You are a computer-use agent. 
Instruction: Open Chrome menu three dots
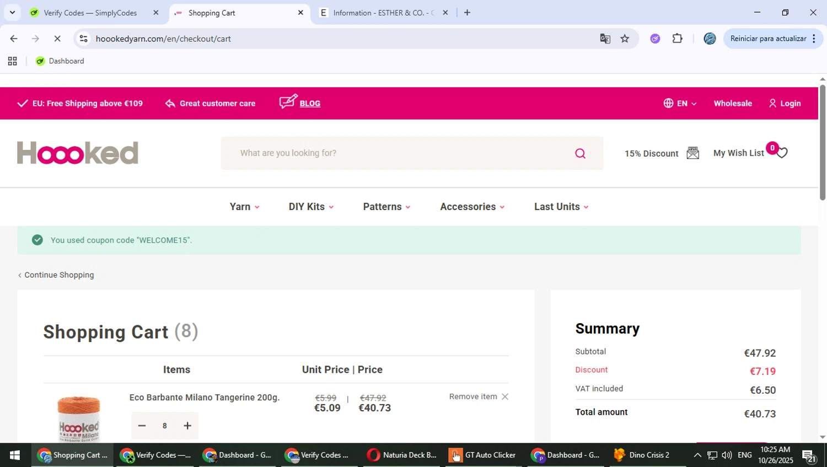pos(814,39)
